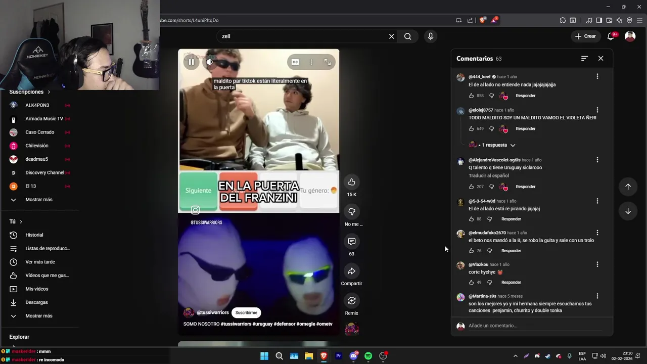This screenshot has height=364, width=647.
Task: Clear the search box text
Action: tap(391, 36)
